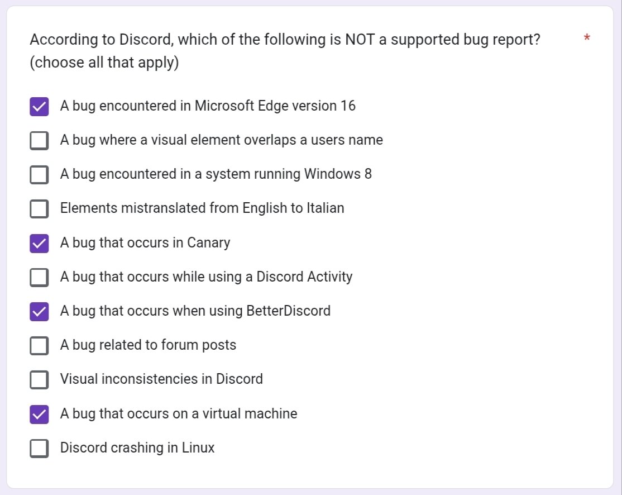
Task: Check 'Elements mistranslated from English to Italian'
Action: [39, 208]
